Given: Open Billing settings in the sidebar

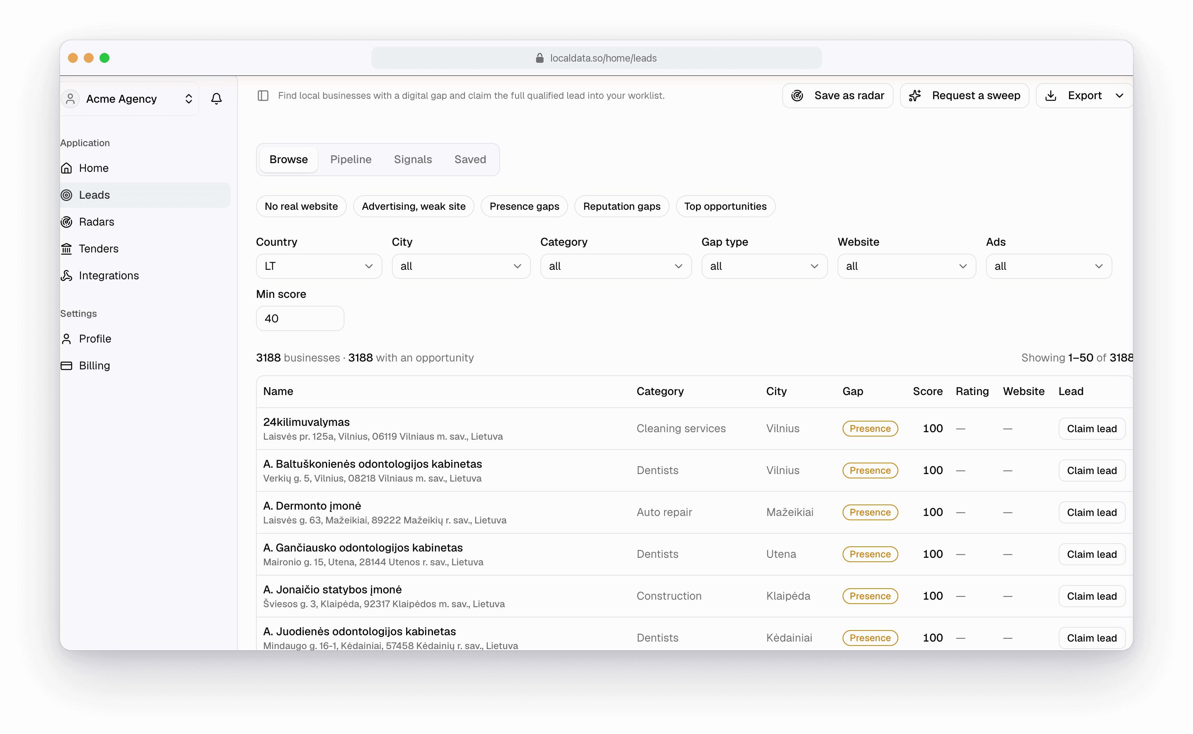Looking at the screenshot, I should pos(145,365).
